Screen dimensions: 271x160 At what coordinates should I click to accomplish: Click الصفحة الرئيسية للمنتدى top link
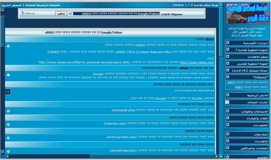(43, 5)
